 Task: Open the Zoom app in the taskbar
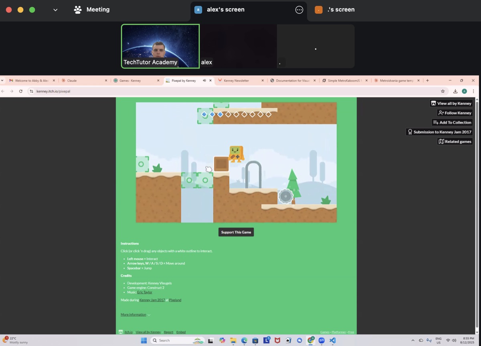[x=321, y=340]
